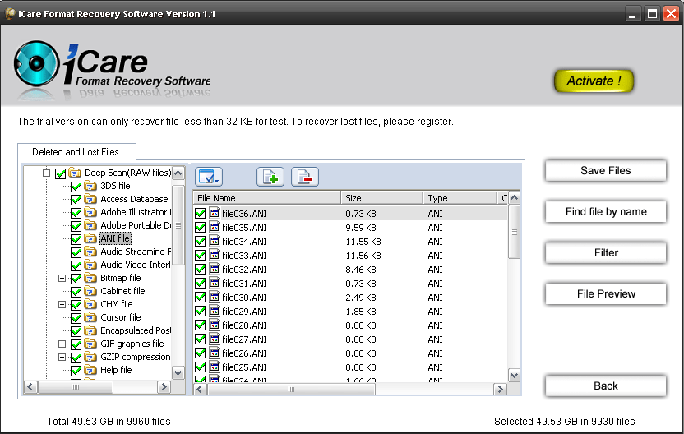Uncheck the ANI file folder checkbox
Screen dimensions: 684x434
tap(76, 239)
